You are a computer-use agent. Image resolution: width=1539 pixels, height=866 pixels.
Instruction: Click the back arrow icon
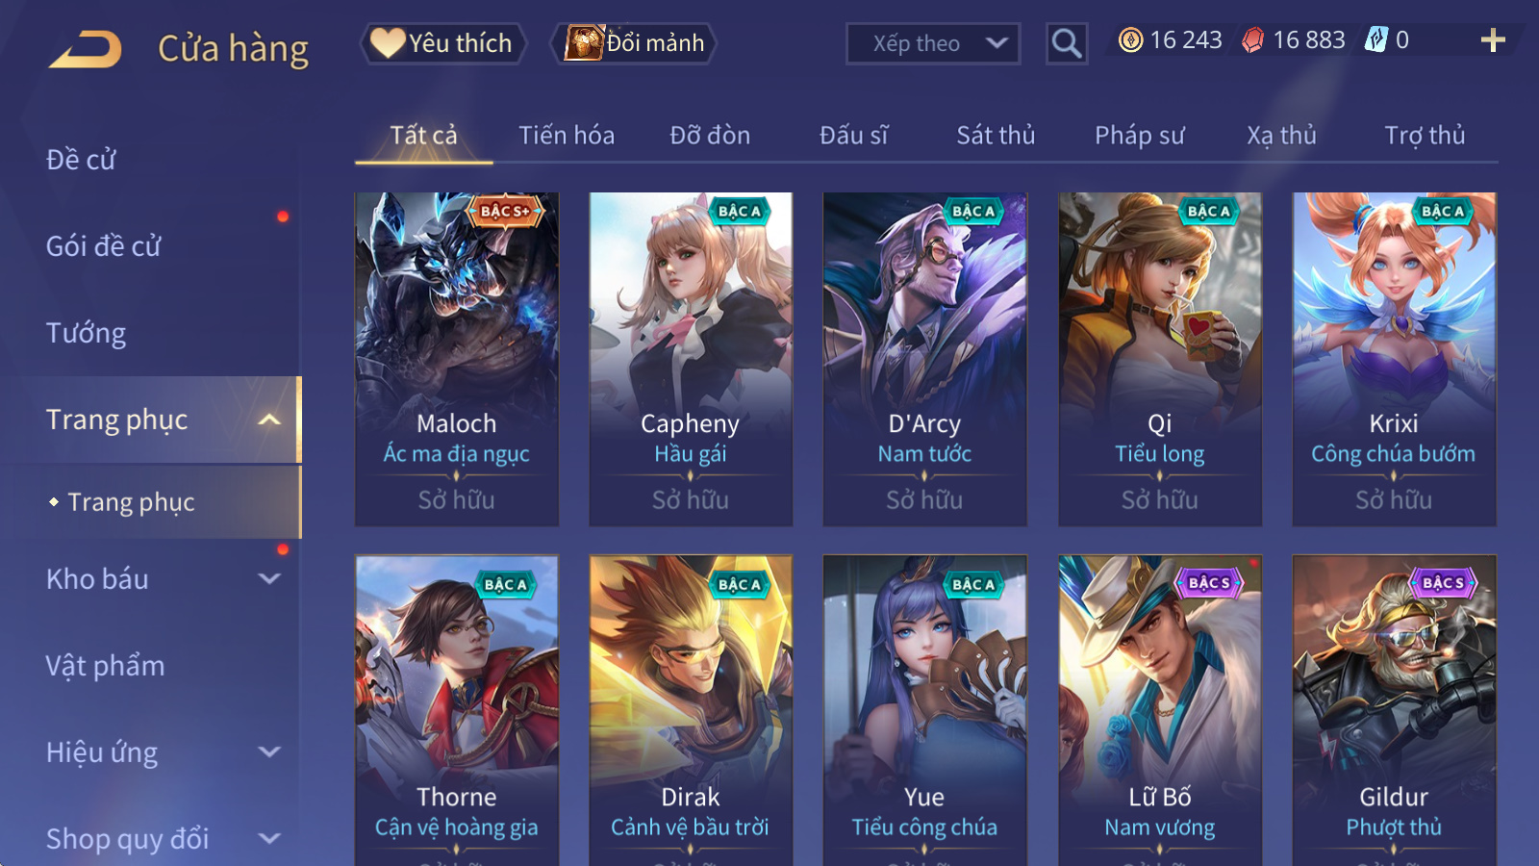click(x=86, y=48)
